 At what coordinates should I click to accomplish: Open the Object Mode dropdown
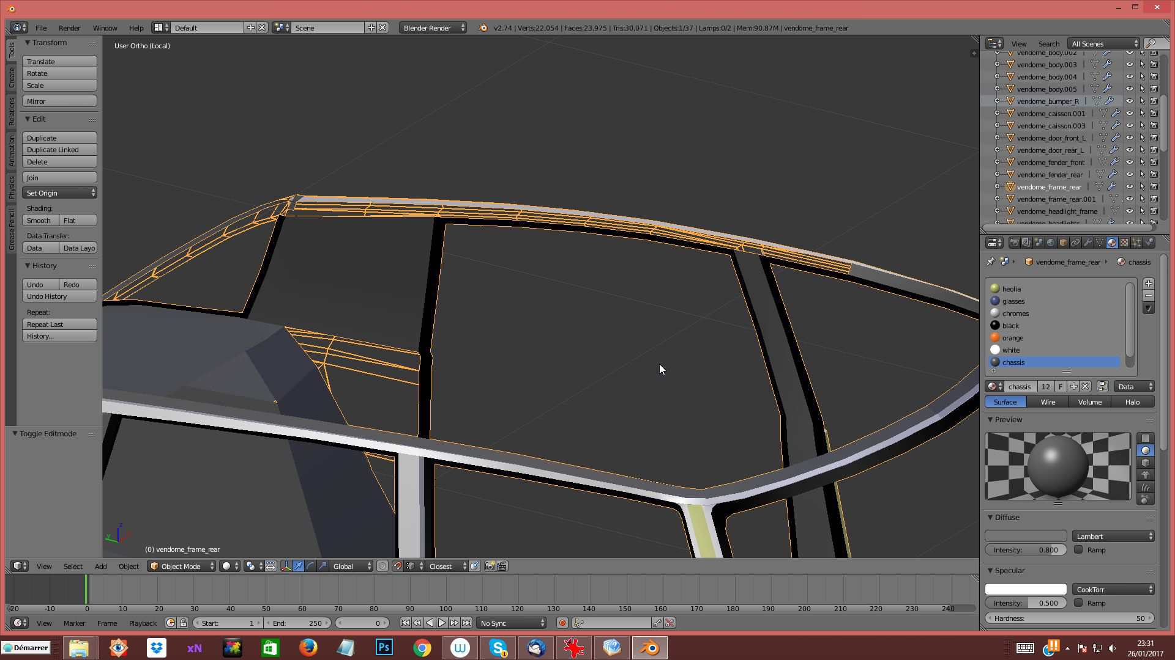182,566
